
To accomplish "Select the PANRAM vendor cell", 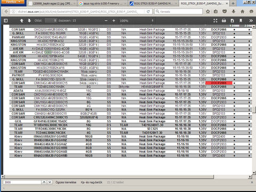I will coord(18,37).
